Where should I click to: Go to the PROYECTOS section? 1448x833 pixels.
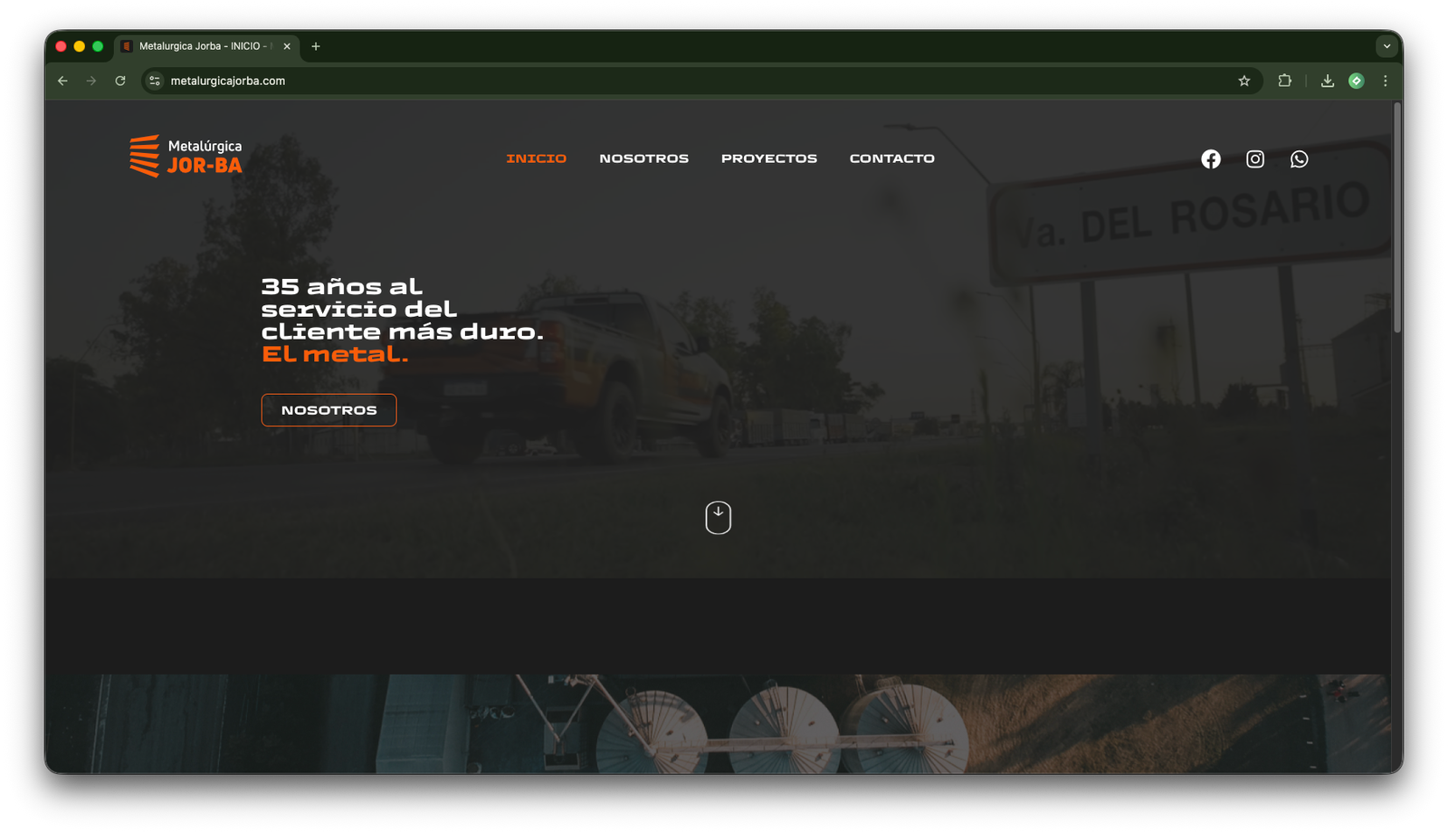click(768, 158)
